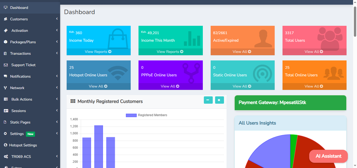View All under Total Users card
Image resolution: width=357 pixels, height=168 pixels.
[314, 52]
